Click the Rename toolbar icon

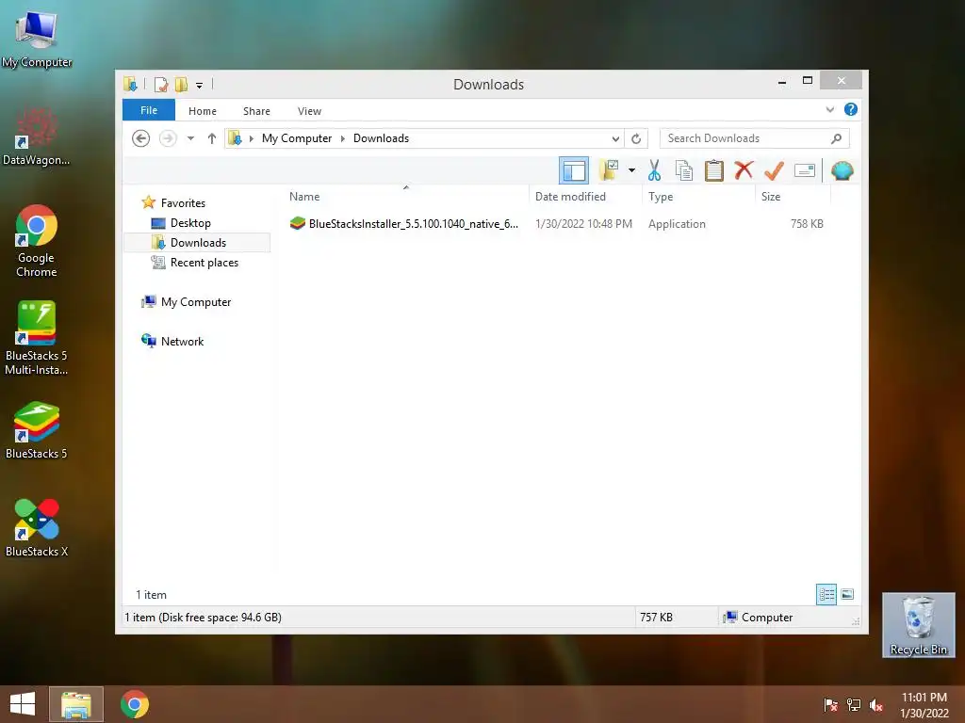(805, 170)
